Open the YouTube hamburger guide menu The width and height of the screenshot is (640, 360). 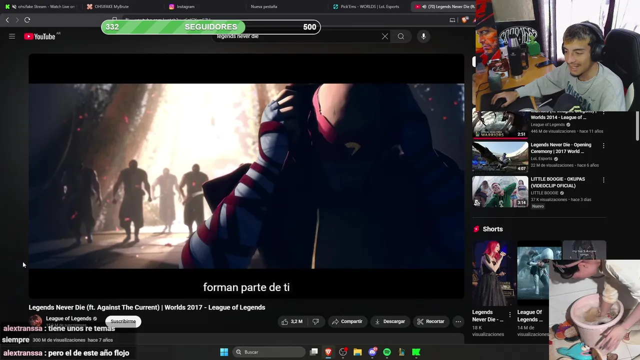pyautogui.click(x=12, y=36)
